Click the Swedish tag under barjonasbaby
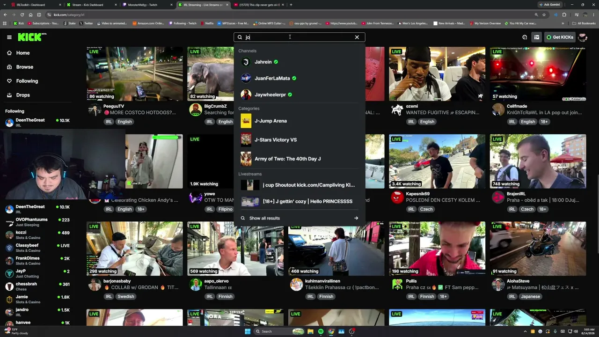599x337 pixels. coord(125,297)
